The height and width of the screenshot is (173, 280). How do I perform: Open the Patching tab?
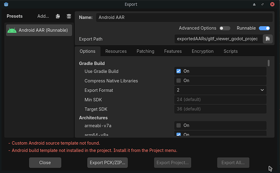point(145,51)
